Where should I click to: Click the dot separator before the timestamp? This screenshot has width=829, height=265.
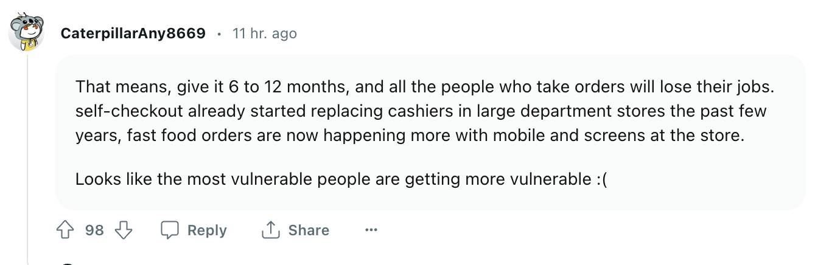[x=219, y=33]
